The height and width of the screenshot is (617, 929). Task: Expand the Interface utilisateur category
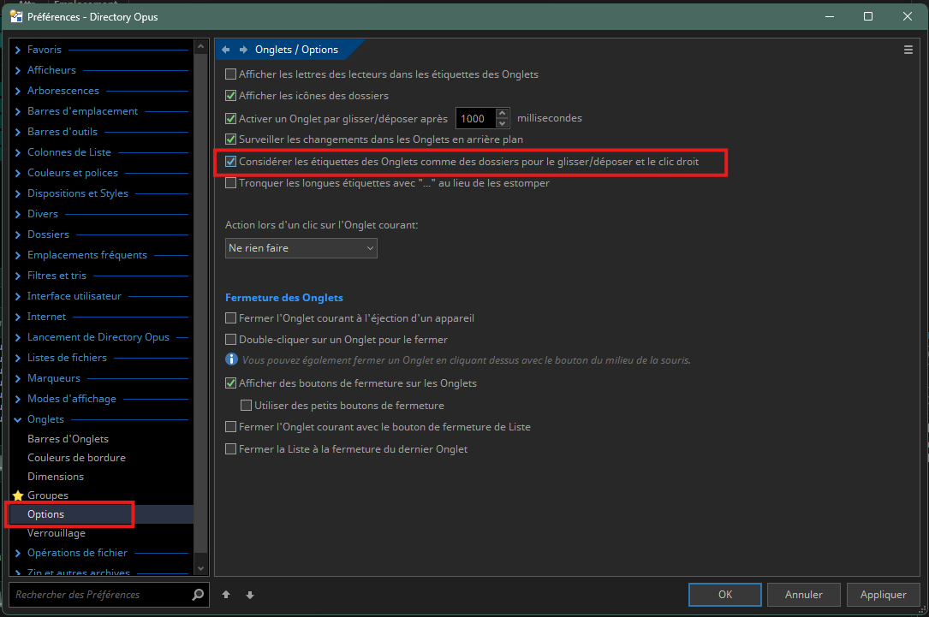[18, 297]
